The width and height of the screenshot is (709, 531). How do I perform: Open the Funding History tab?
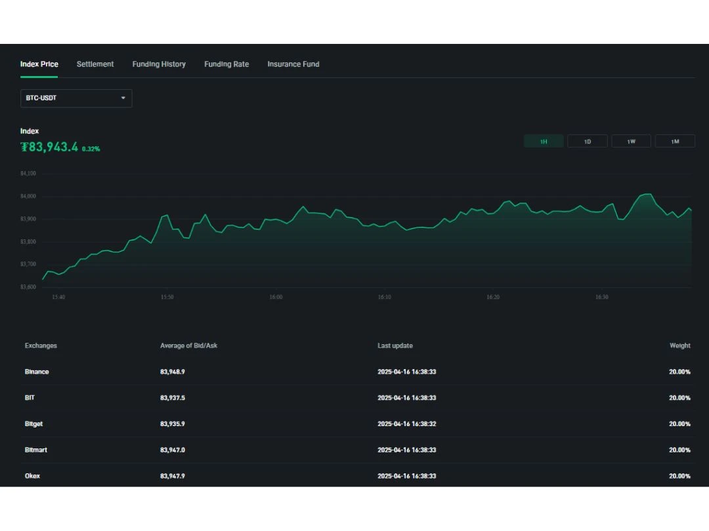point(159,64)
